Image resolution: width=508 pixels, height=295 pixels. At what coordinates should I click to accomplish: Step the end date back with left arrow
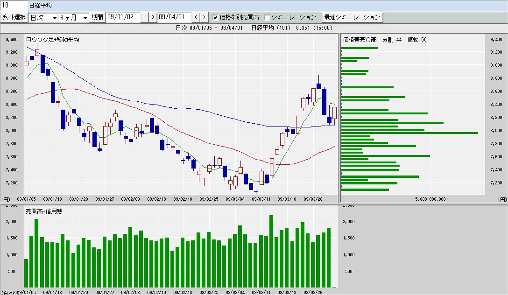coord(196,17)
